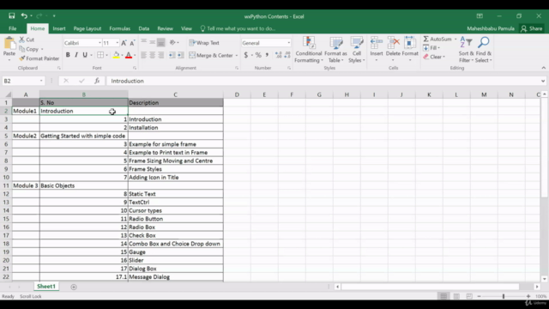Select column C header
Image resolution: width=549 pixels, height=309 pixels.
pos(175,94)
